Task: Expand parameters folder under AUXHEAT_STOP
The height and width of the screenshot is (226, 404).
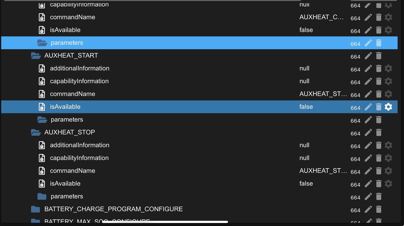Action: pos(42,196)
